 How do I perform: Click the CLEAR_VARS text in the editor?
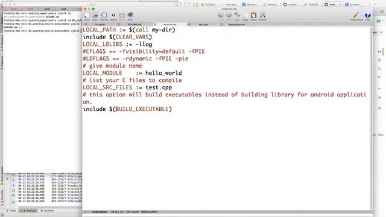[132, 37]
